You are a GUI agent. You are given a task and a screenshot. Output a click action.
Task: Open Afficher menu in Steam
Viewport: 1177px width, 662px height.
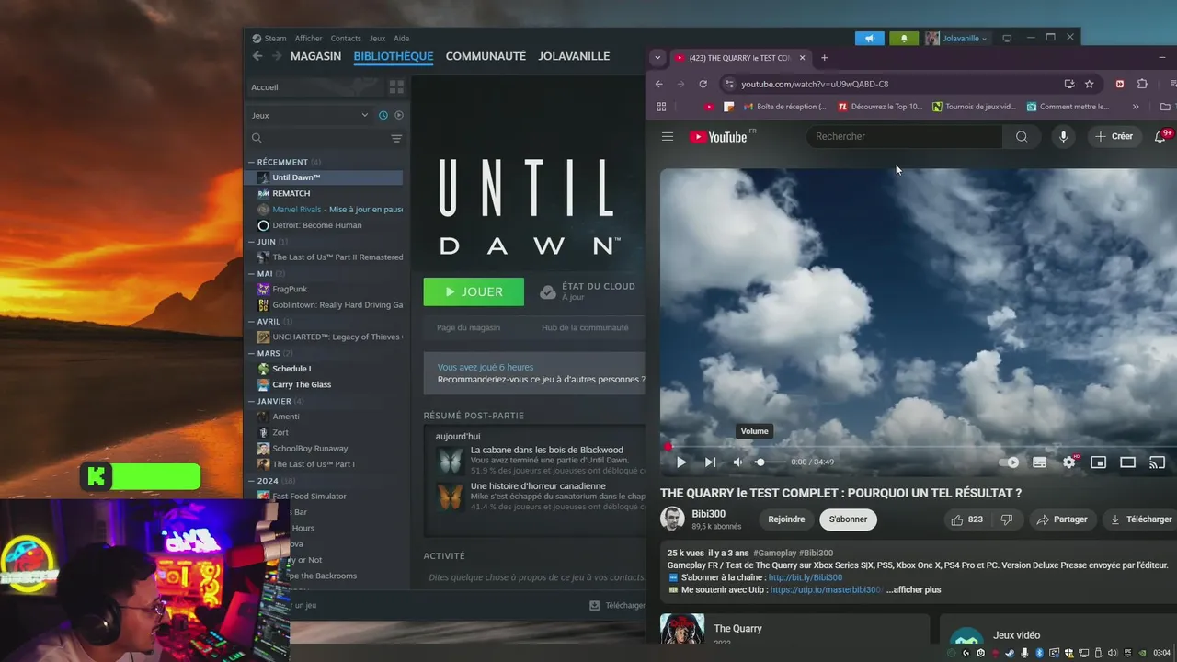(x=308, y=39)
